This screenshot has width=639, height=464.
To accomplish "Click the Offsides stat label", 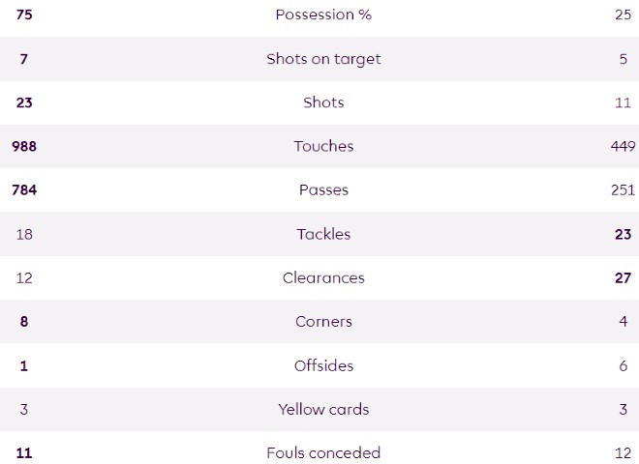I will (x=323, y=365).
